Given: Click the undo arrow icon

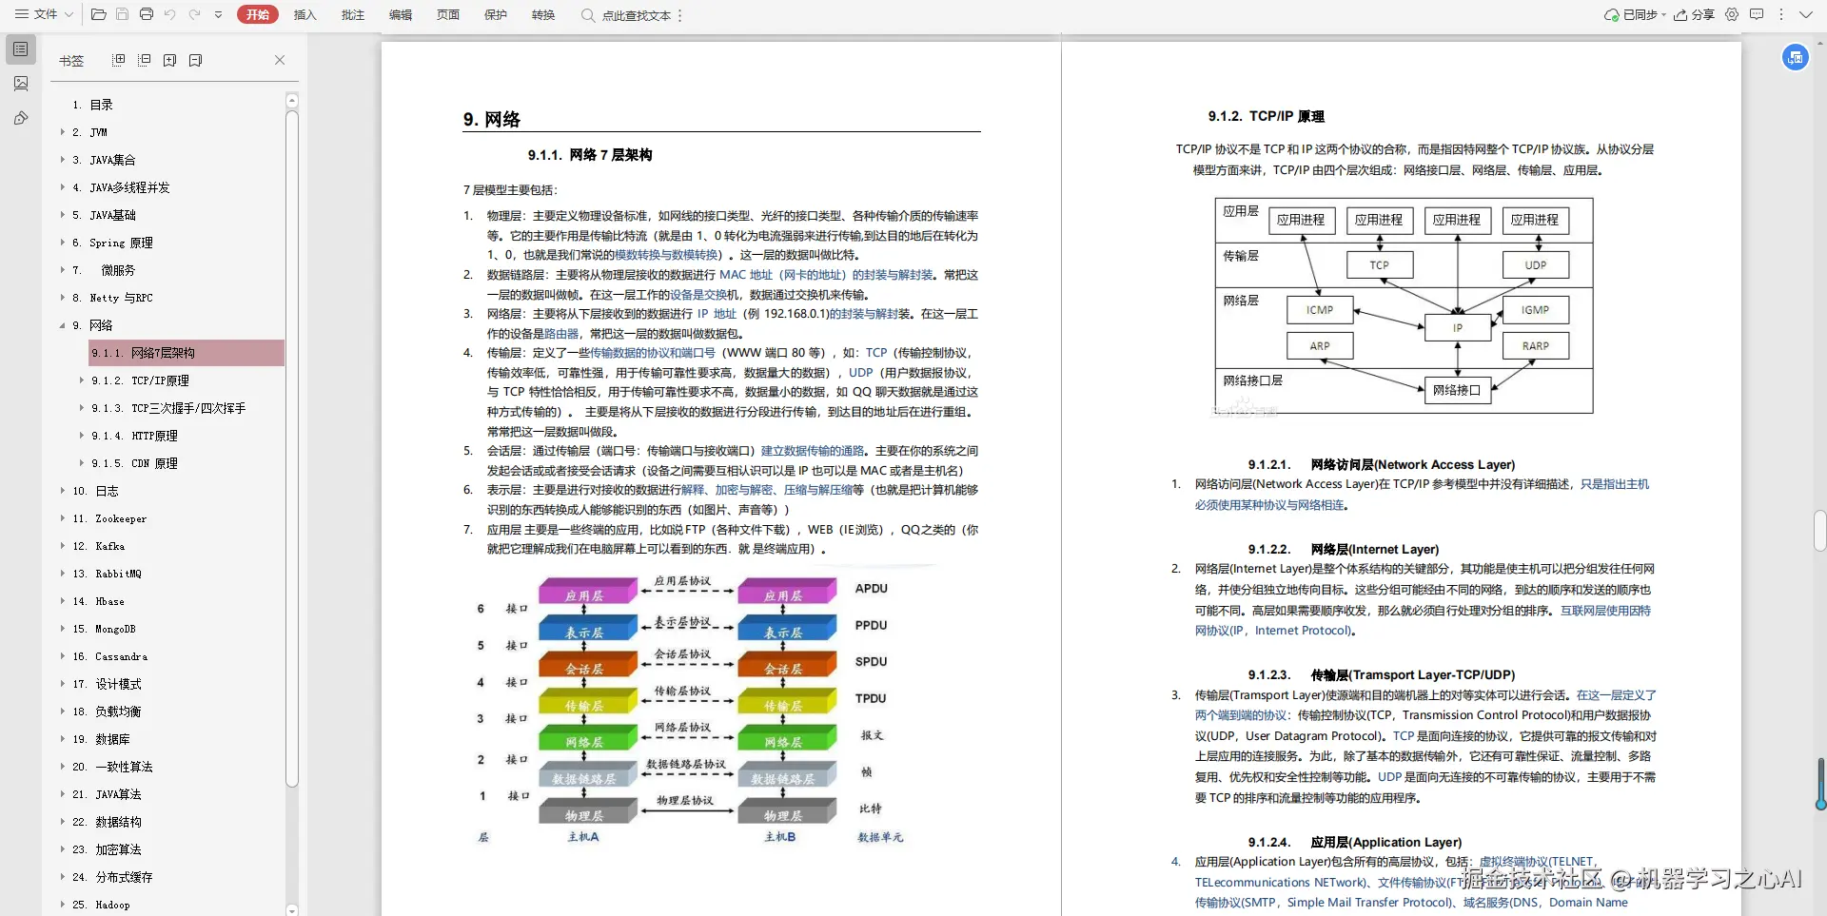Looking at the screenshot, I should pos(170,14).
